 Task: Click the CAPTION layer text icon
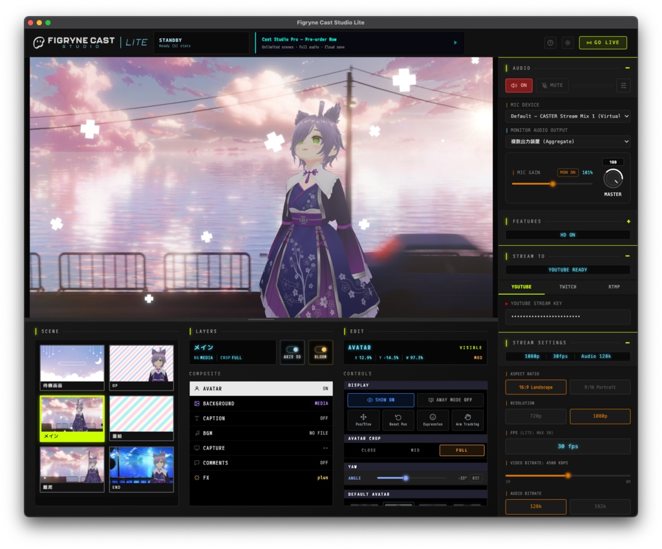click(x=197, y=418)
